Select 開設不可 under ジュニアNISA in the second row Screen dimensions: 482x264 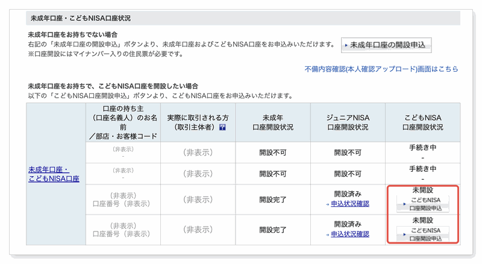(x=348, y=174)
